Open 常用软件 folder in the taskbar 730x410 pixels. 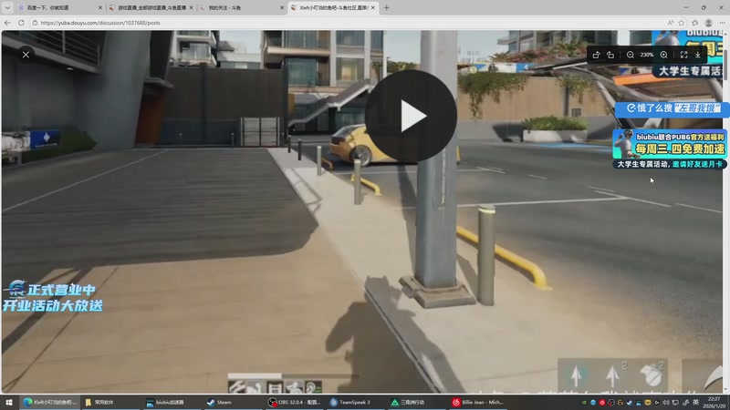tap(109, 403)
